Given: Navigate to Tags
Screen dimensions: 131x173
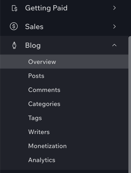Looking at the screenshot, I should coord(35,118).
